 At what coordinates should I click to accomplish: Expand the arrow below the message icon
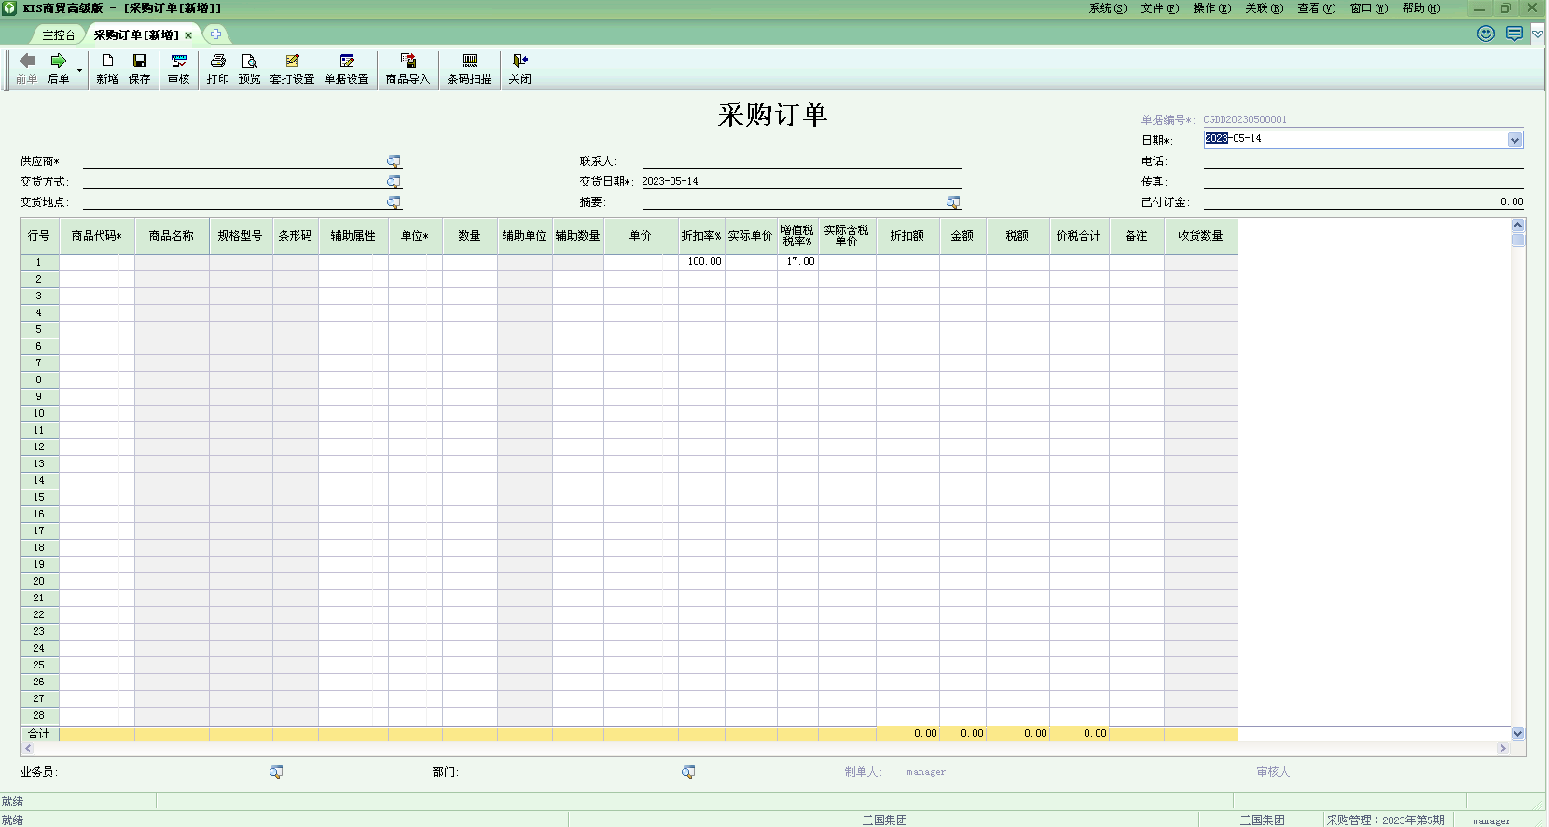1538,34
